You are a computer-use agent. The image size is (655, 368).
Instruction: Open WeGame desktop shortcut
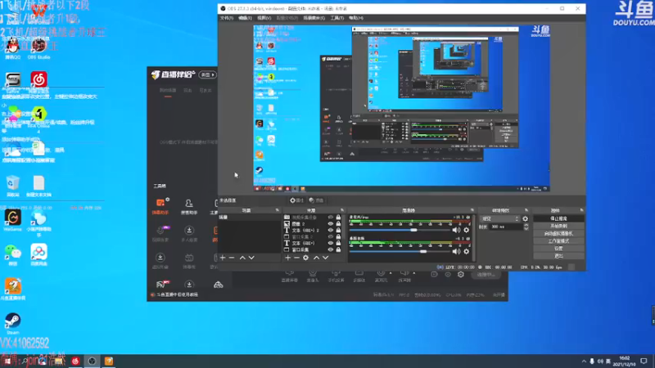tap(12, 220)
